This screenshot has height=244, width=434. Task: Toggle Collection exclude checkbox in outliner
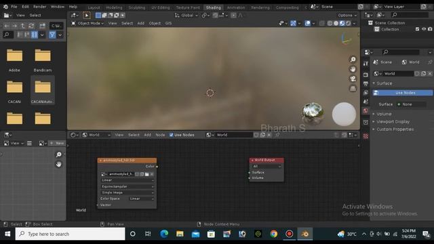418,29
